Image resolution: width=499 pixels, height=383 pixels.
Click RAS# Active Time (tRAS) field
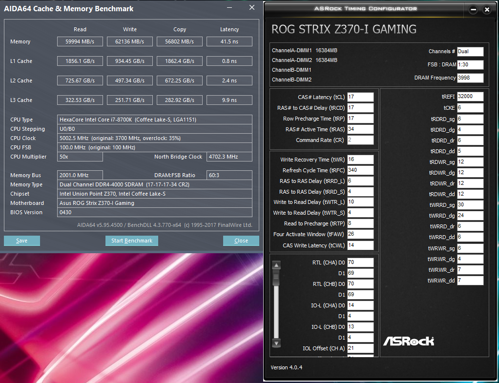360,129
